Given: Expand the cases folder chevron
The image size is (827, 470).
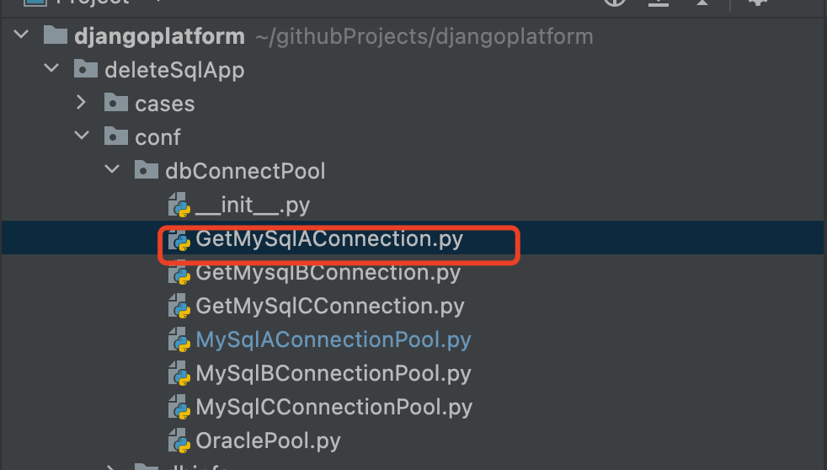Looking at the screenshot, I should click(81, 102).
